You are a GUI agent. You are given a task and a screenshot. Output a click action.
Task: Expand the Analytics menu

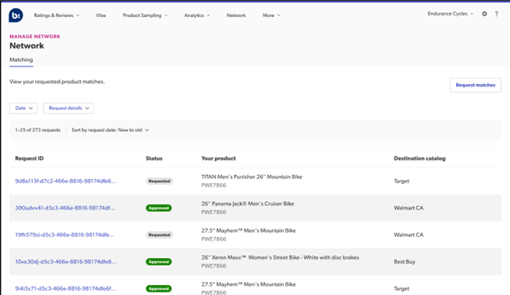click(197, 16)
